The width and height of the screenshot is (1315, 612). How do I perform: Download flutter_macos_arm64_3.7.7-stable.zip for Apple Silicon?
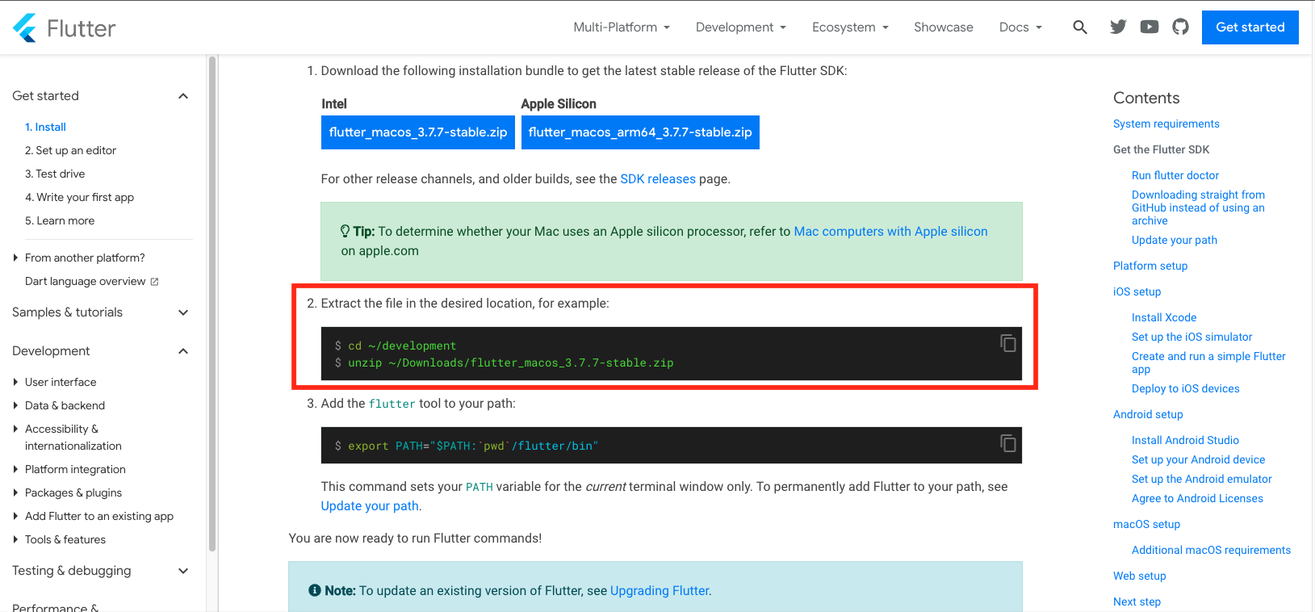[640, 132]
